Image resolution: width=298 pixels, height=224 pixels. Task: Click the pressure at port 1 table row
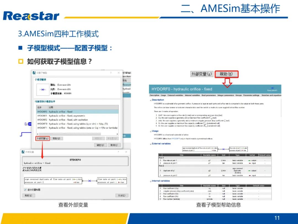tap(215, 163)
